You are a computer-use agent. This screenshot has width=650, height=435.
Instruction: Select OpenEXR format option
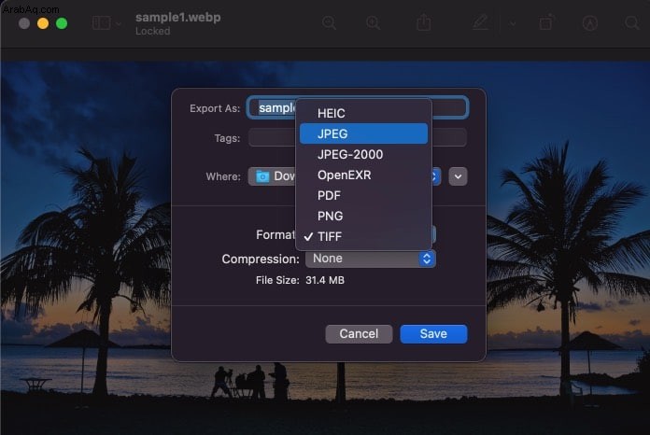[x=363, y=175]
